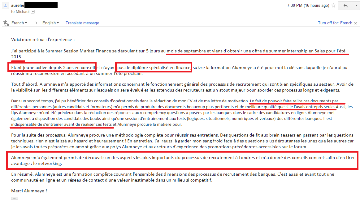
Task: Click the translate icon in the language bar
Action: coord(7,23)
